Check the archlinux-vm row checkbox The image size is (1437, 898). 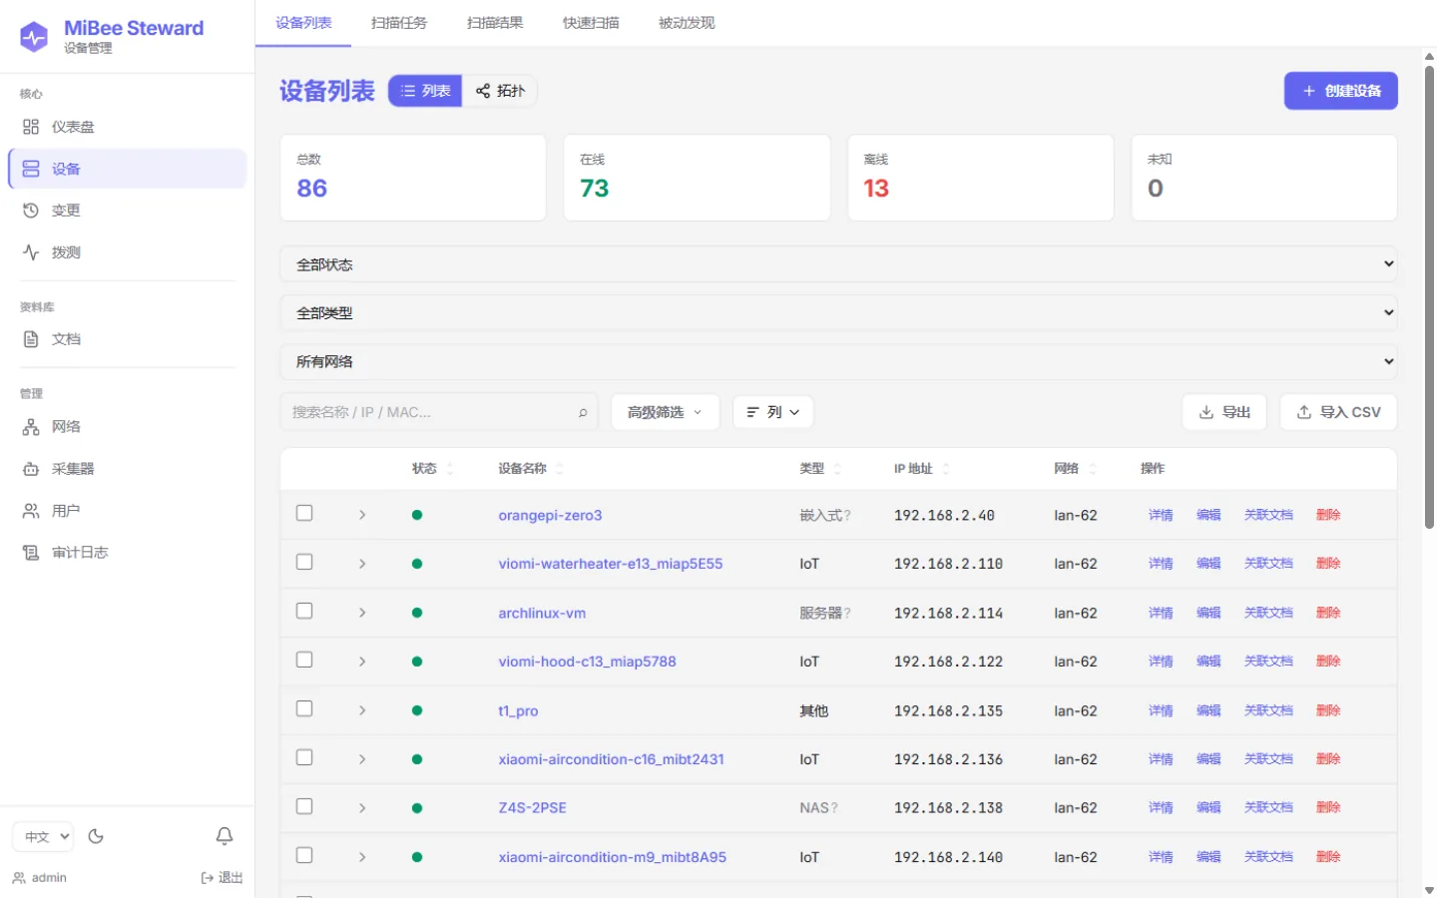tap(304, 611)
